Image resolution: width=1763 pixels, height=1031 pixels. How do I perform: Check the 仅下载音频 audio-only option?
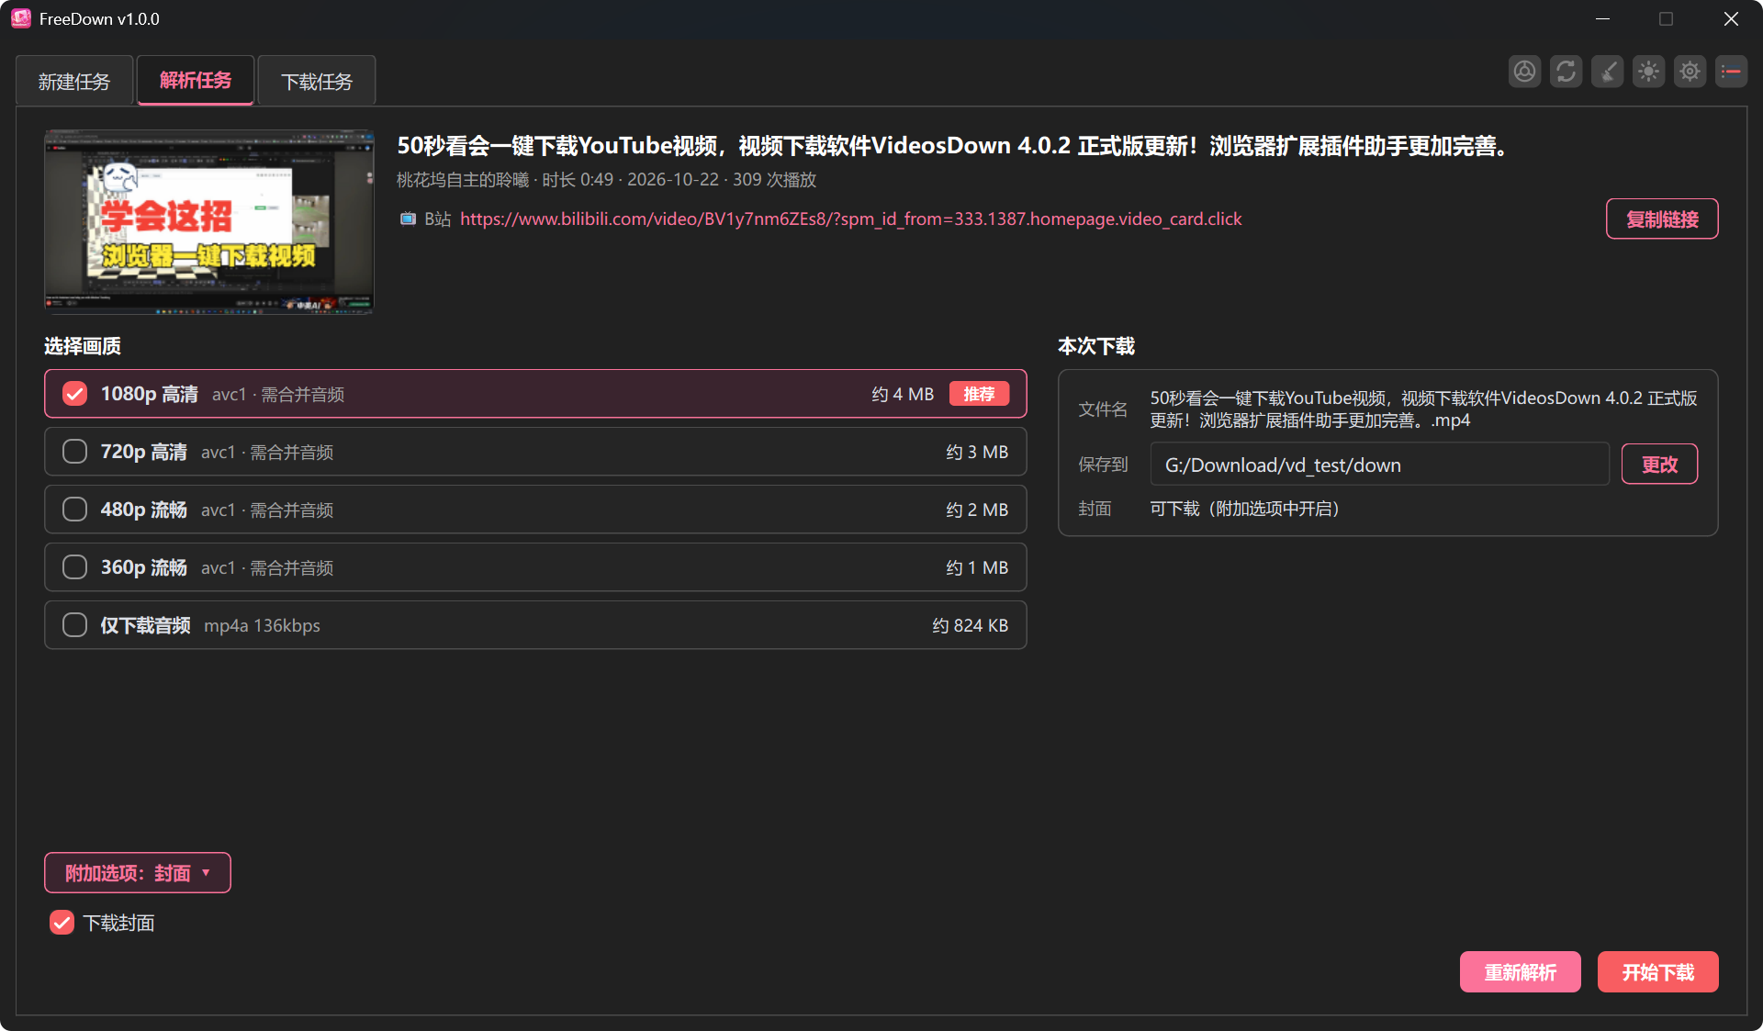click(74, 625)
